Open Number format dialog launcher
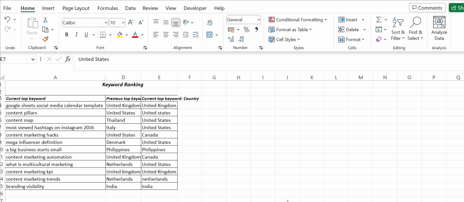This screenshot has width=464, height=202. click(x=261, y=48)
